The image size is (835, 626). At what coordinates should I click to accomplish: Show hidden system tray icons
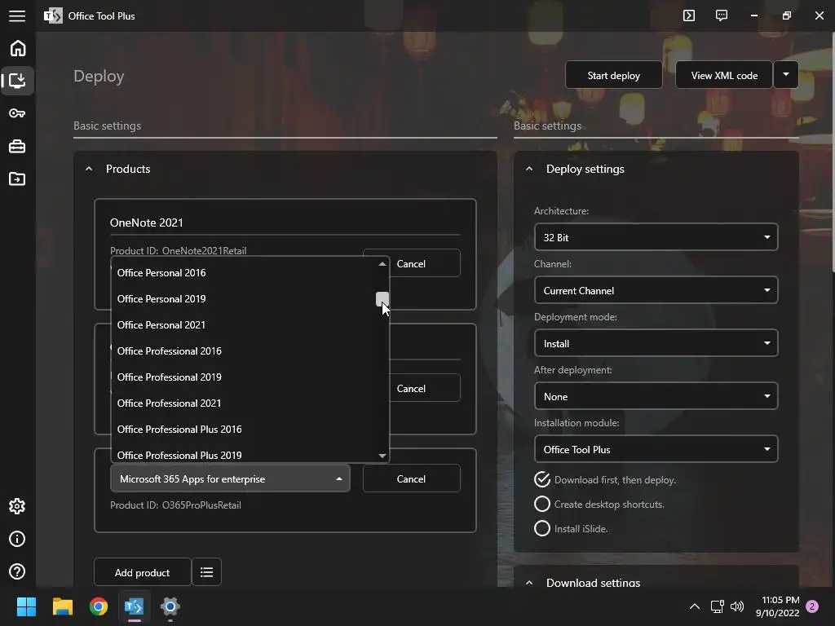click(695, 606)
